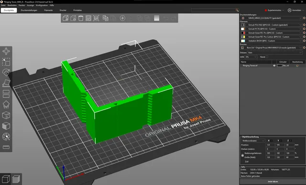Select the paint-on supports tool
This screenshot has width=306, height=185.
6,105
